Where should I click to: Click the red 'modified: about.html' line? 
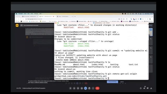pyautogui.click(x=76, y=27)
